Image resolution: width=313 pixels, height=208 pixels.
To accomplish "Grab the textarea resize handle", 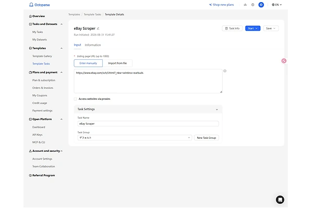I will (221, 92).
